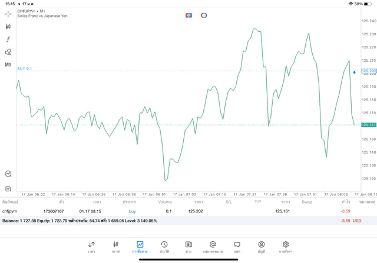Open the mailbox tab with @ icon
The height and width of the screenshot is (263, 377).
click(x=213, y=247)
